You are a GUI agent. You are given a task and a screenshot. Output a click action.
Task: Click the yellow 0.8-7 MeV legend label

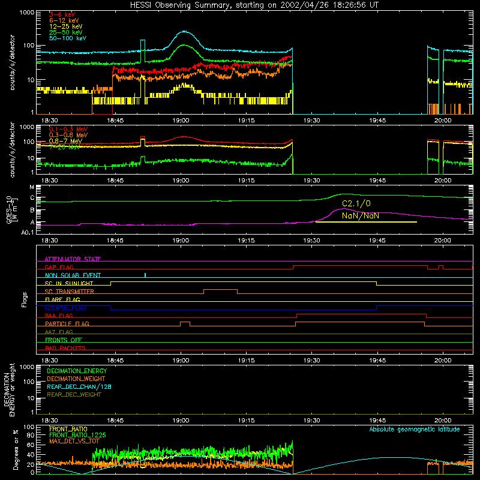65,141
